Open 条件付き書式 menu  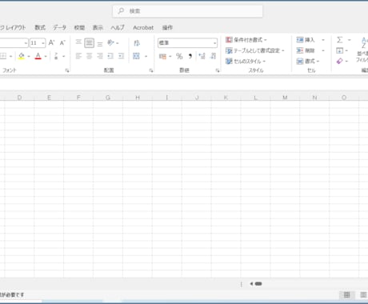[246, 40]
